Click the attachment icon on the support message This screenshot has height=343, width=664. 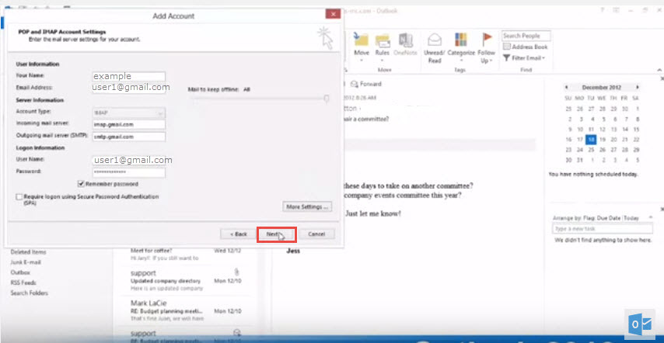236,271
